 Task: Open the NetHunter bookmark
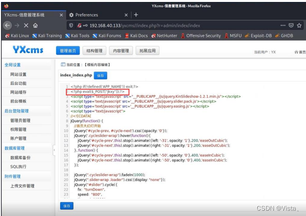pyautogui.click(x=164, y=36)
